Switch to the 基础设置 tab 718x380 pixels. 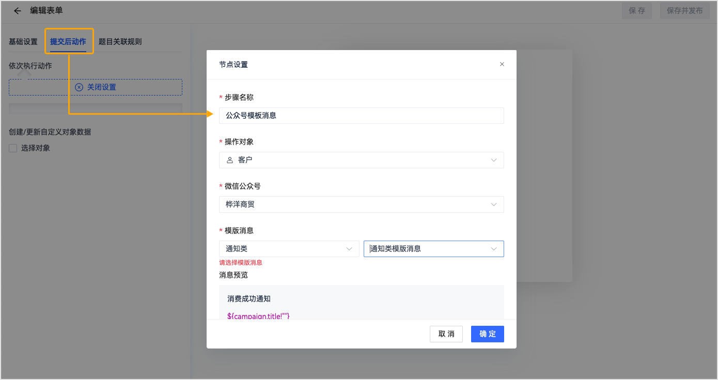coord(23,42)
